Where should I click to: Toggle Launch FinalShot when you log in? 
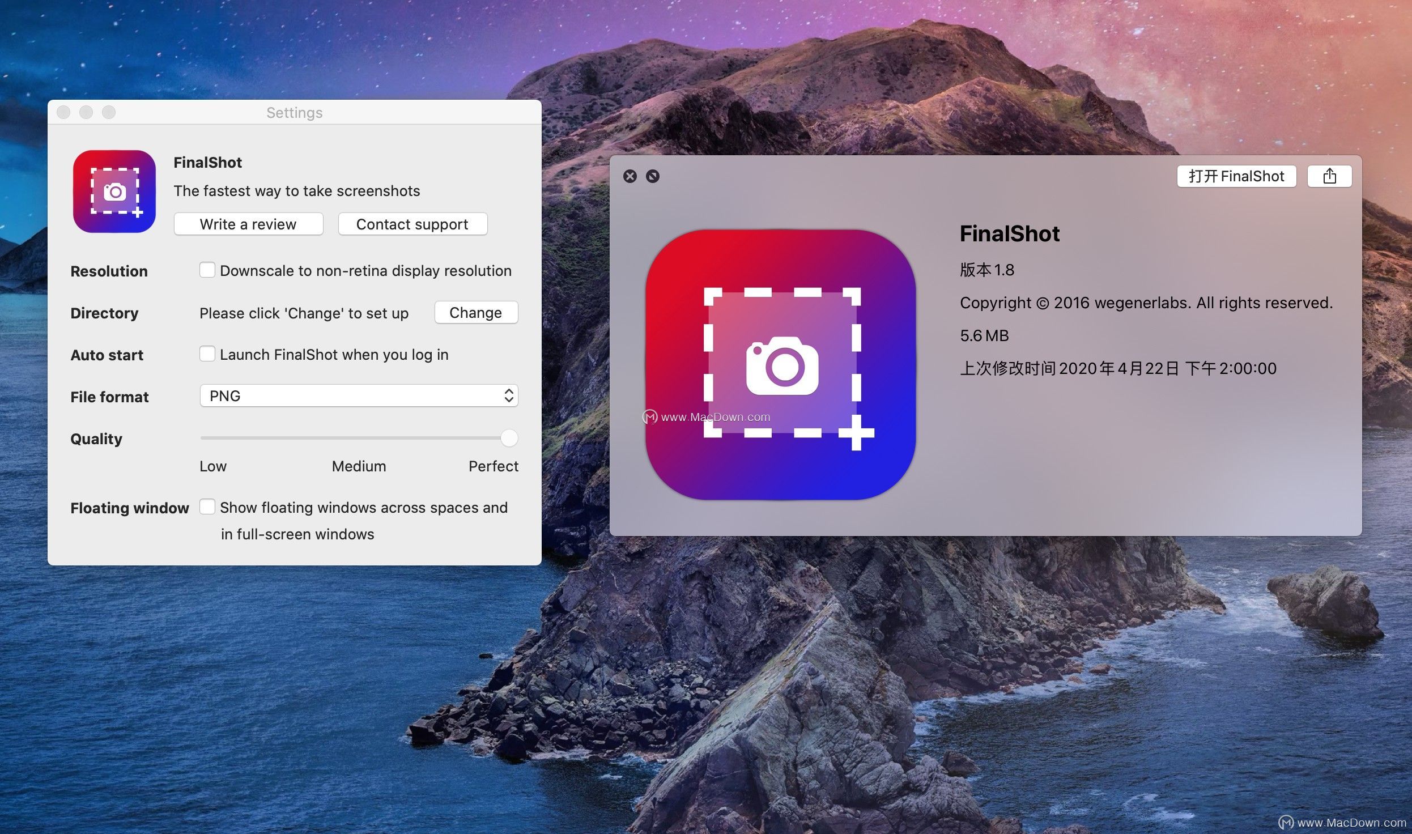click(207, 354)
